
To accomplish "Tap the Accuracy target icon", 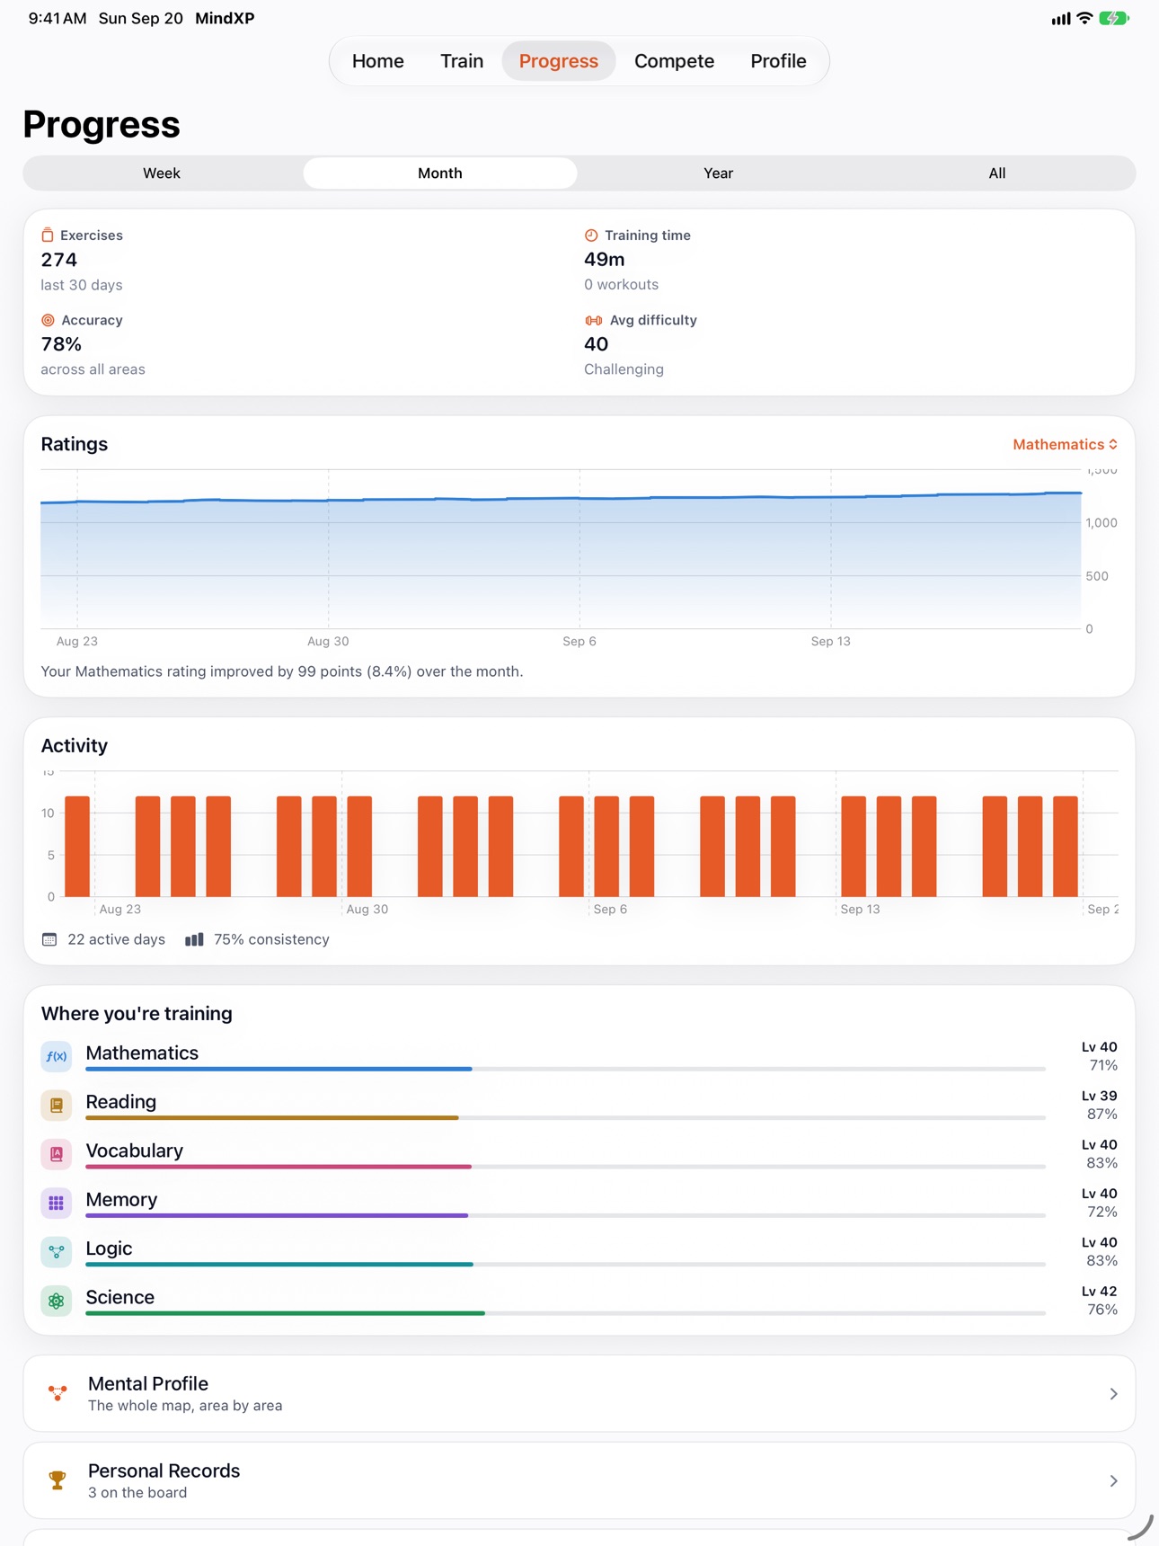I will [x=48, y=320].
